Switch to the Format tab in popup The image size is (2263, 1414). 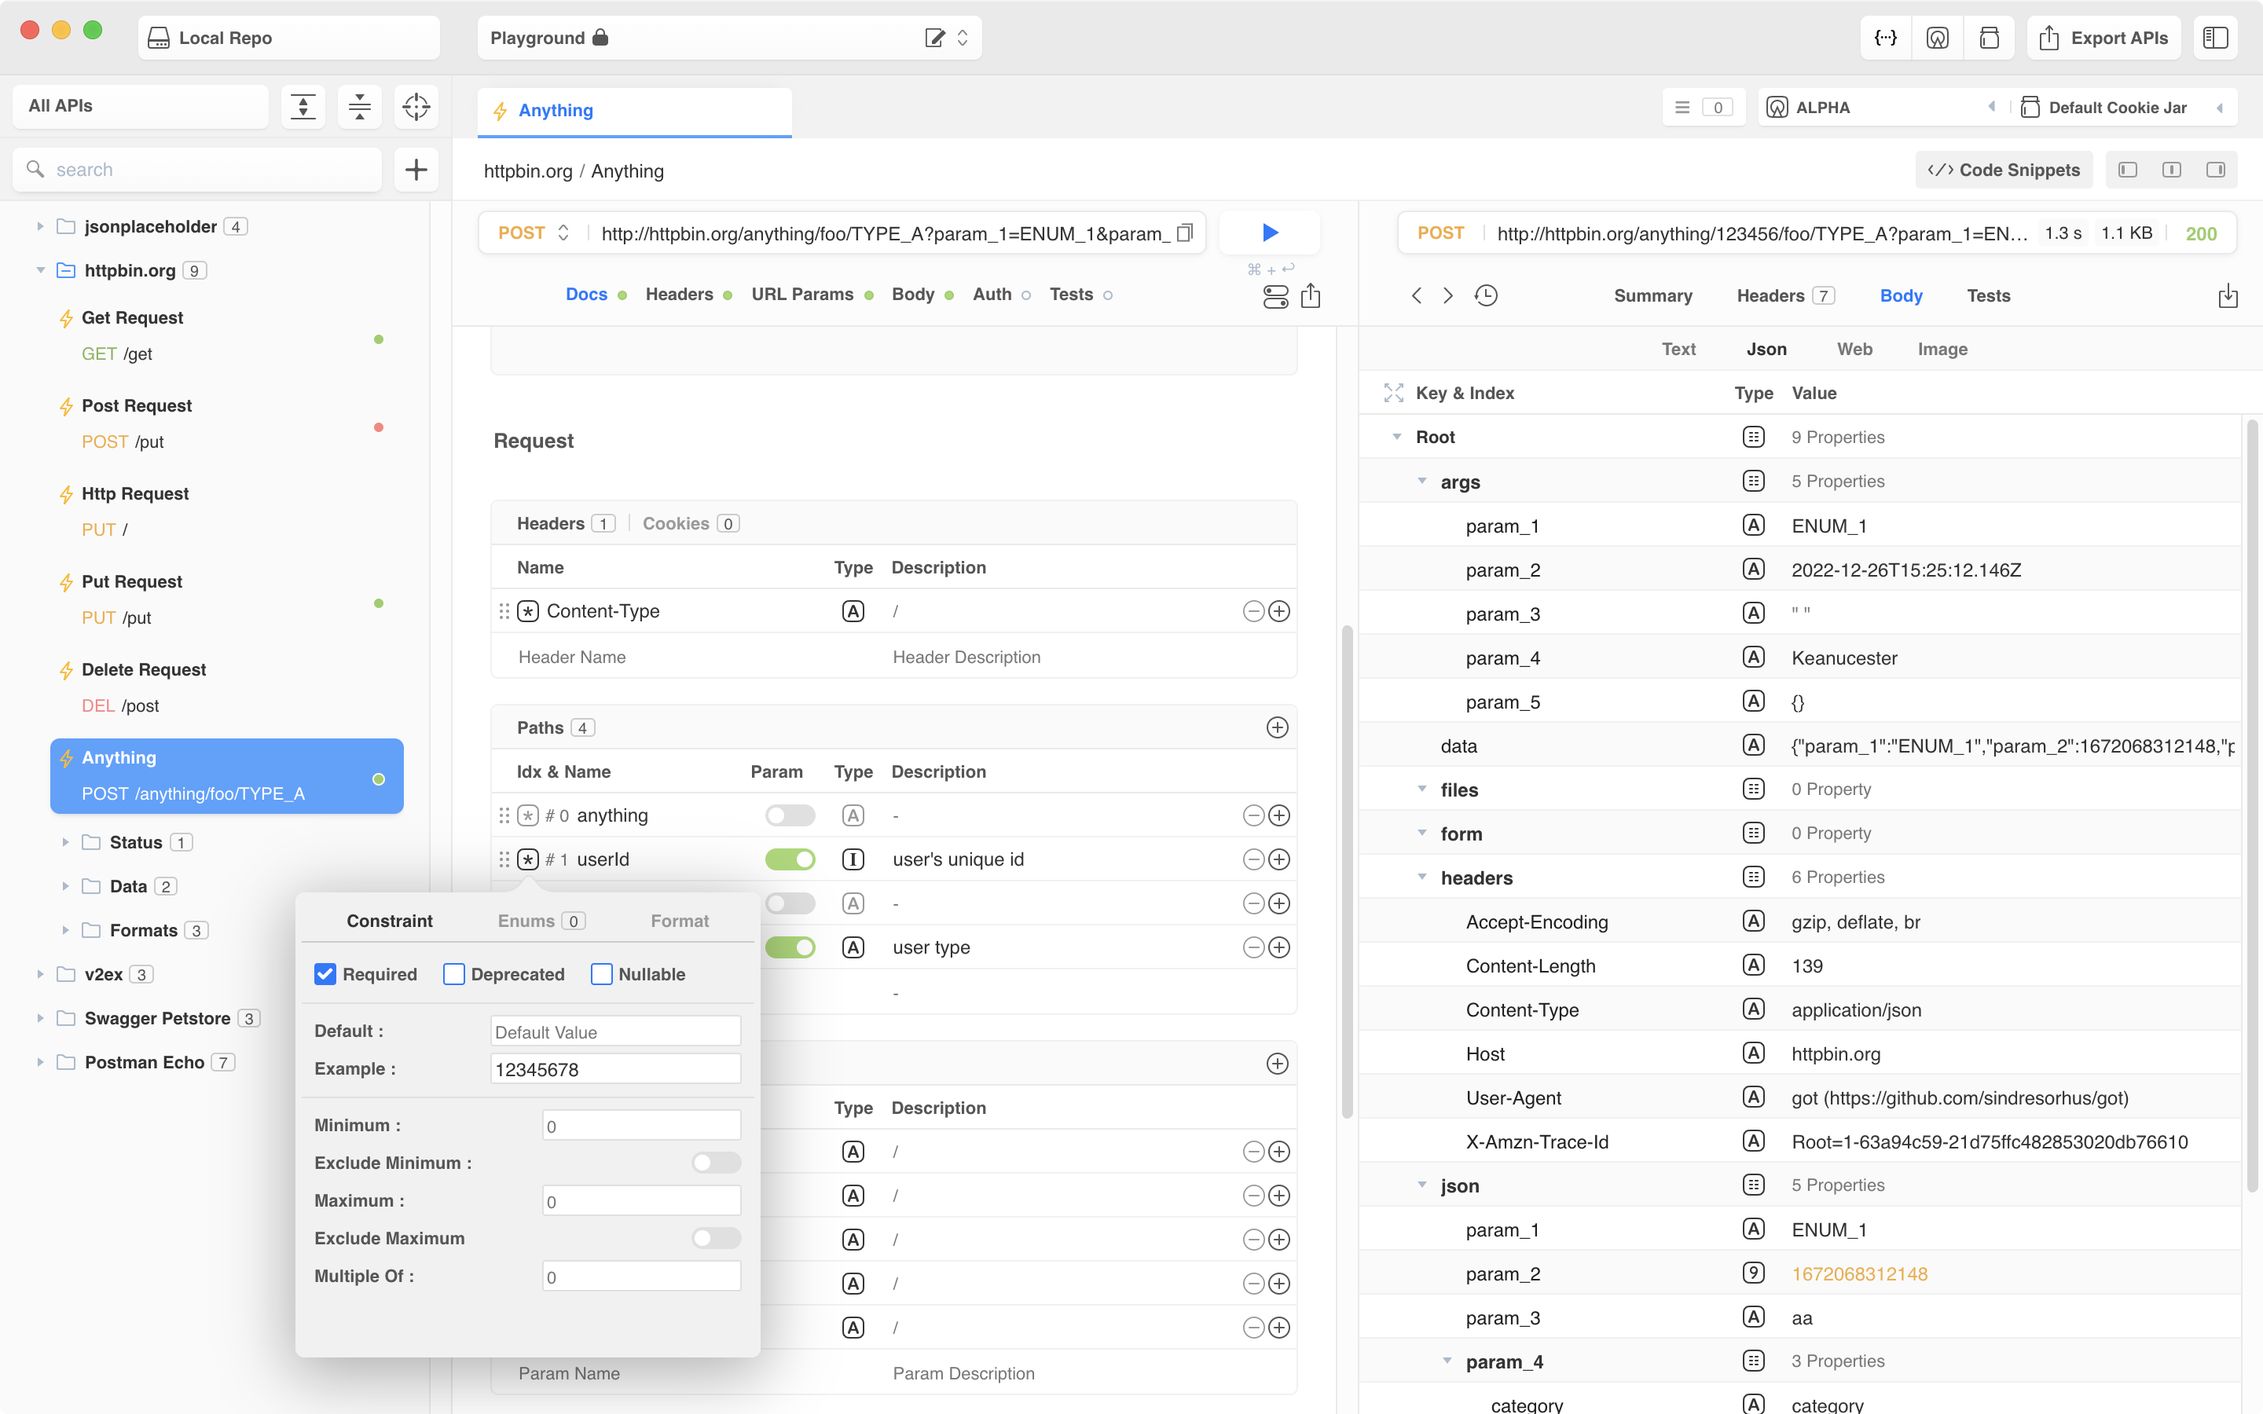click(x=680, y=920)
